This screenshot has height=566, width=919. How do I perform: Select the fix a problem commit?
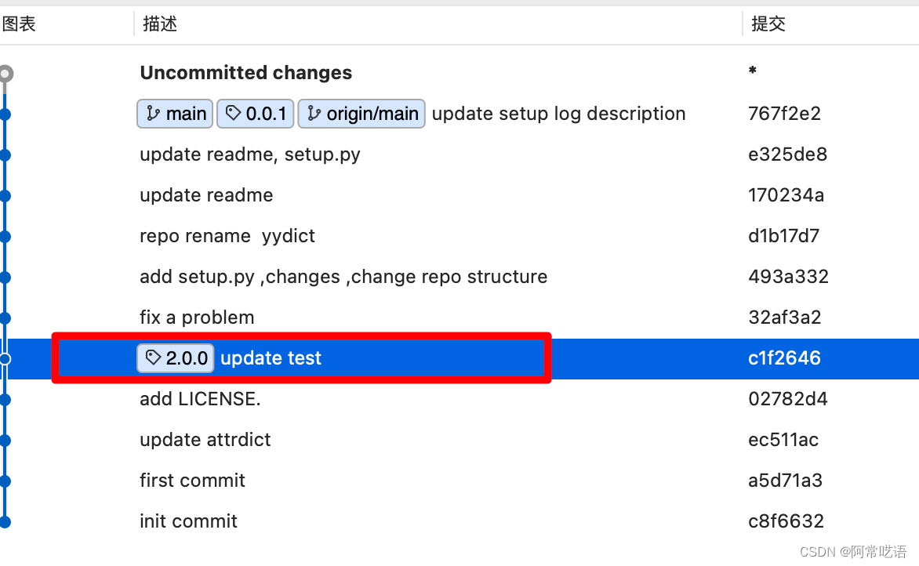(x=459, y=317)
